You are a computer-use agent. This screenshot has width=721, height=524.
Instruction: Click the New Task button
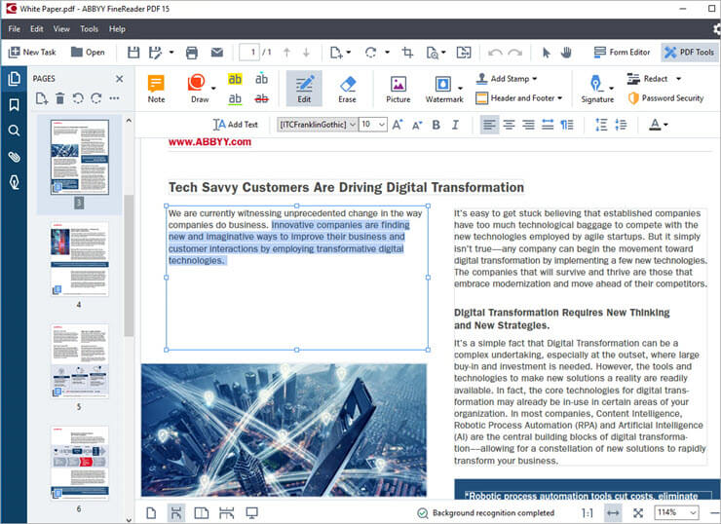[x=32, y=52]
